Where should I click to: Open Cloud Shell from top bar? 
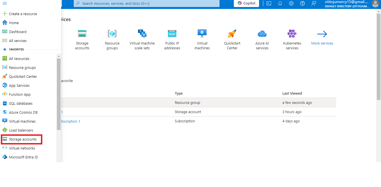(x=269, y=3)
